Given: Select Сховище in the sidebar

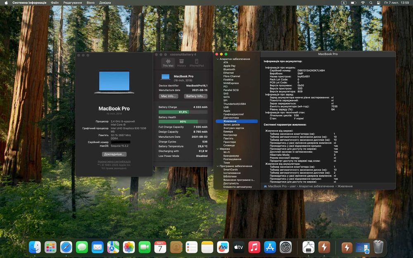Looking at the screenshot, I should click(x=229, y=145).
